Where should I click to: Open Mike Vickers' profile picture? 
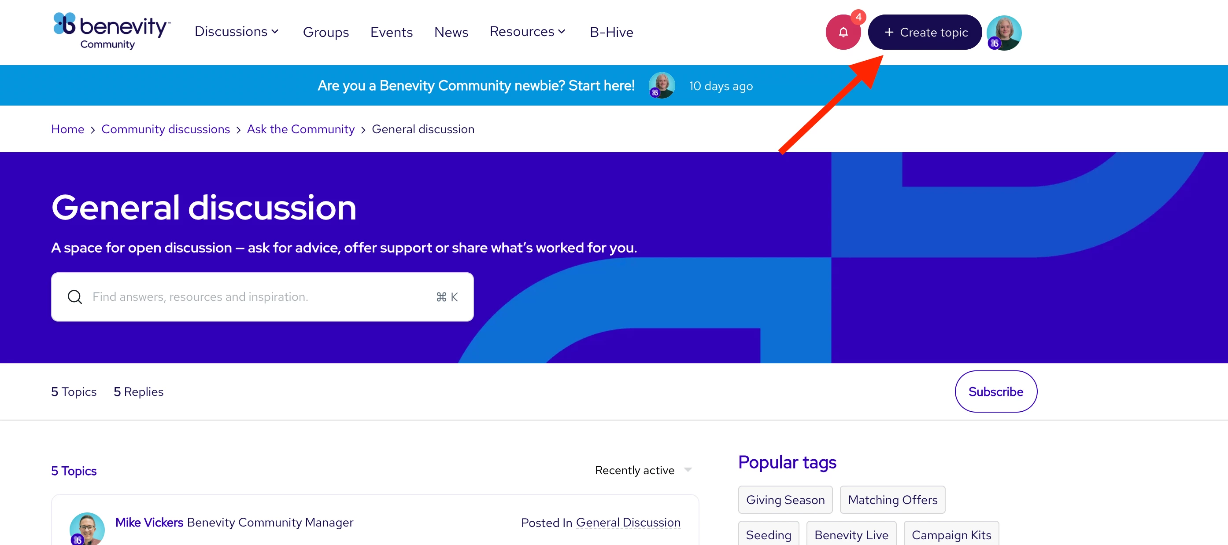click(x=87, y=528)
